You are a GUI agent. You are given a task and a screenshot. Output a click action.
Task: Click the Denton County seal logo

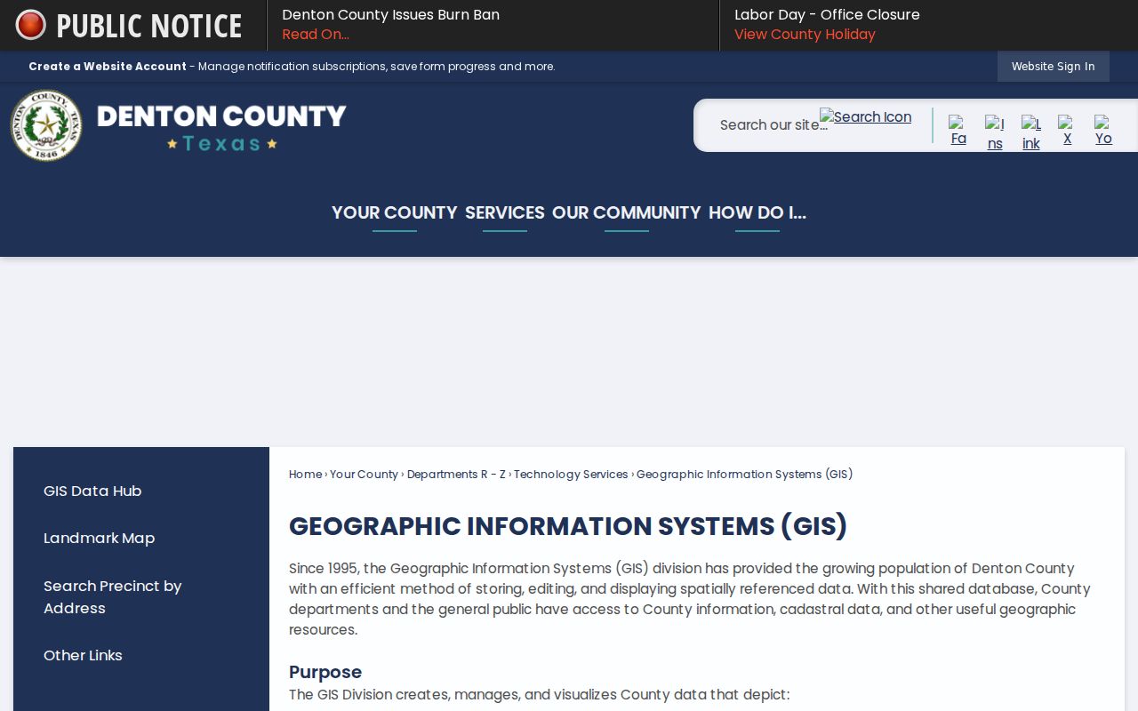point(46,125)
